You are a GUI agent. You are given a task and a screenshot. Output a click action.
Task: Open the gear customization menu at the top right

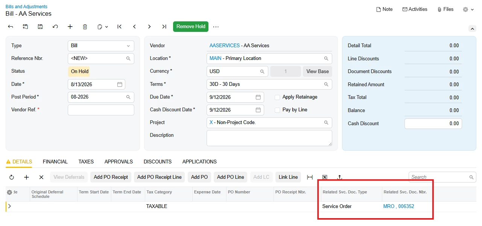coord(468,9)
